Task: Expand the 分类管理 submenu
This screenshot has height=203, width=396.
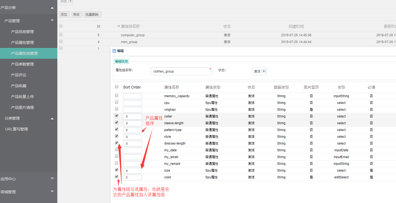Action: (x=52, y=119)
